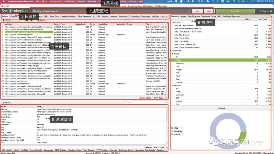Screen dimensions: 274x154
Task: Open macOS Spotlight search icon
Action: 239,2
